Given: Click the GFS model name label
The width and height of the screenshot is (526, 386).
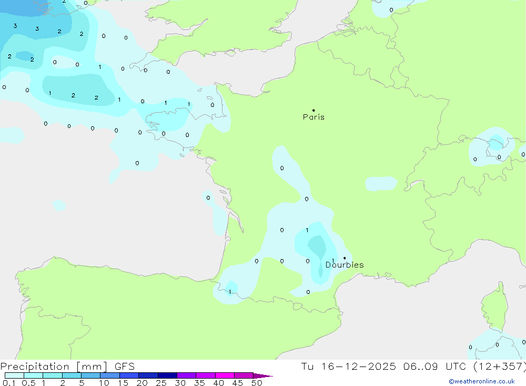Looking at the screenshot, I should coord(125,367).
